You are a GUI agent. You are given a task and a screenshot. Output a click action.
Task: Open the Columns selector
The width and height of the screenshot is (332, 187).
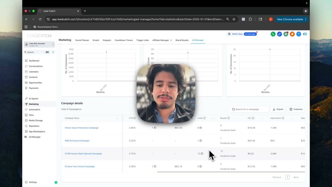pyautogui.click(x=296, y=109)
